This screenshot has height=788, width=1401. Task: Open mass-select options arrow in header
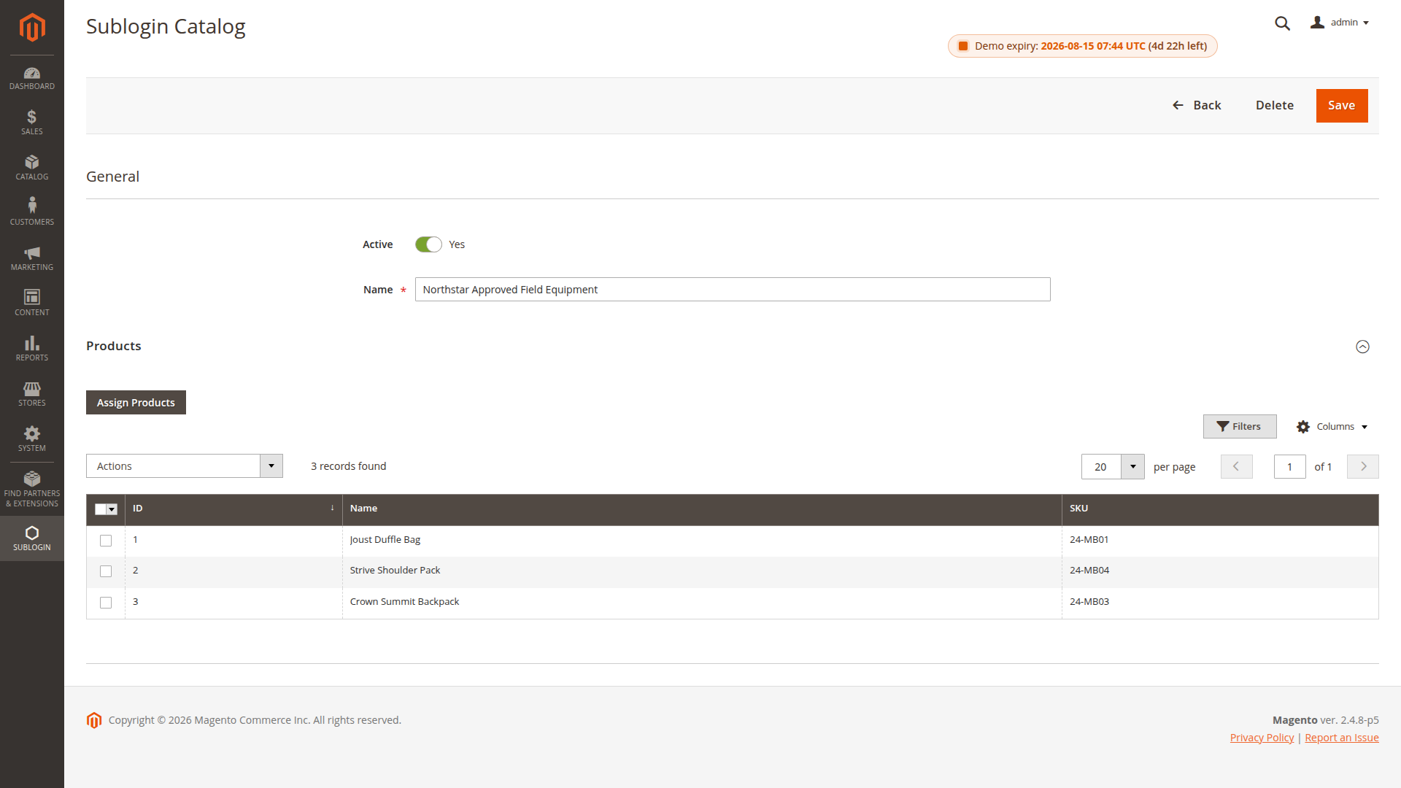pyautogui.click(x=112, y=509)
